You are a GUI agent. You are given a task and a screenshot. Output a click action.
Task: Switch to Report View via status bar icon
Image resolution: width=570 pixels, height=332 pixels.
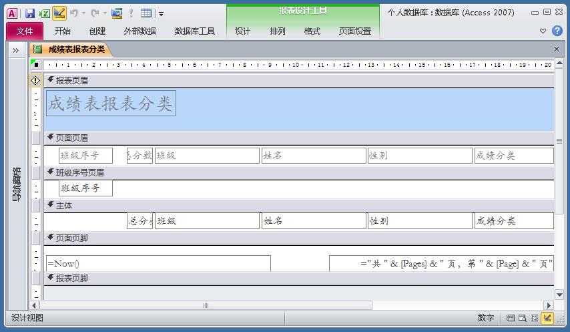pos(511,318)
